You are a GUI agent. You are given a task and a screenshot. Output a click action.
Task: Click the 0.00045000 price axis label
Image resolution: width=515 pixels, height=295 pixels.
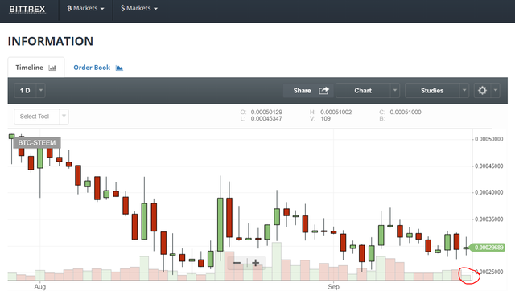[x=488, y=166]
